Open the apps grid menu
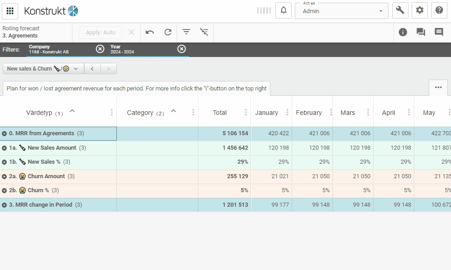The image size is (451, 270). pyautogui.click(x=10, y=11)
